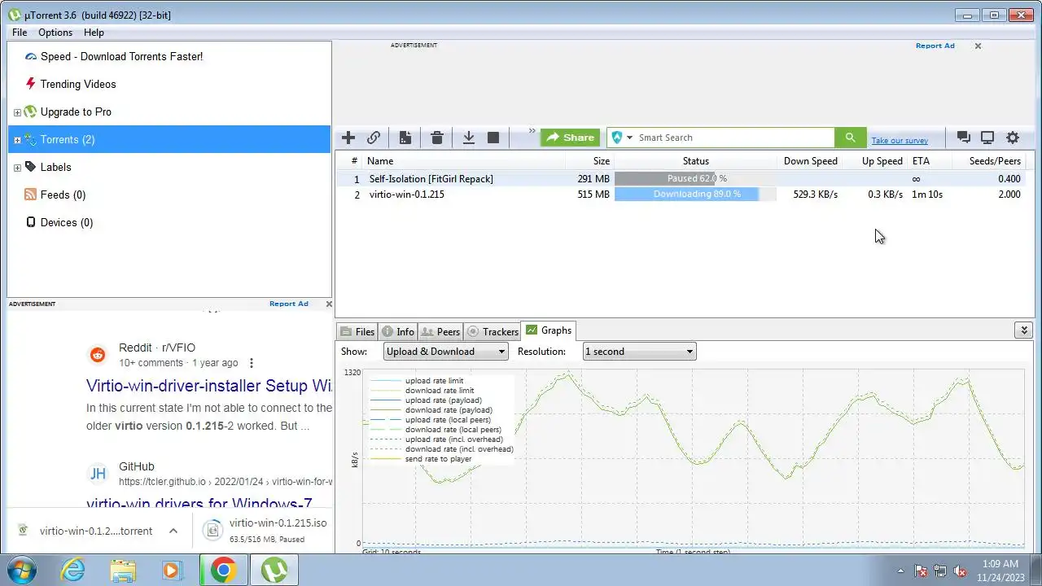Image resolution: width=1042 pixels, height=586 pixels.
Task: Switch to the Files tab
Action: click(x=357, y=331)
